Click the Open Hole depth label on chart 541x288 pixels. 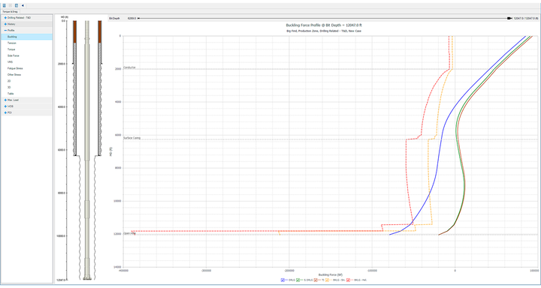(x=129, y=233)
